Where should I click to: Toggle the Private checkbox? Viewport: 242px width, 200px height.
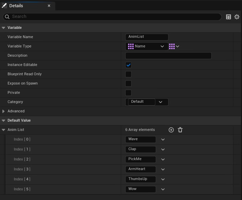[128, 93]
